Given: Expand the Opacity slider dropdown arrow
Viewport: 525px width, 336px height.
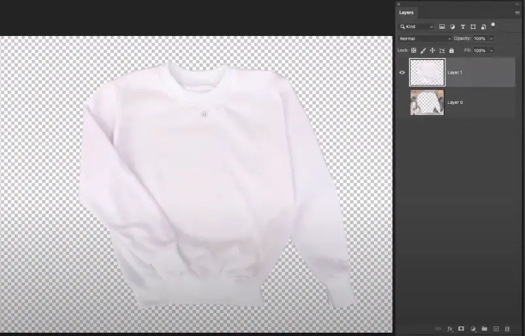Looking at the screenshot, I should (x=492, y=39).
